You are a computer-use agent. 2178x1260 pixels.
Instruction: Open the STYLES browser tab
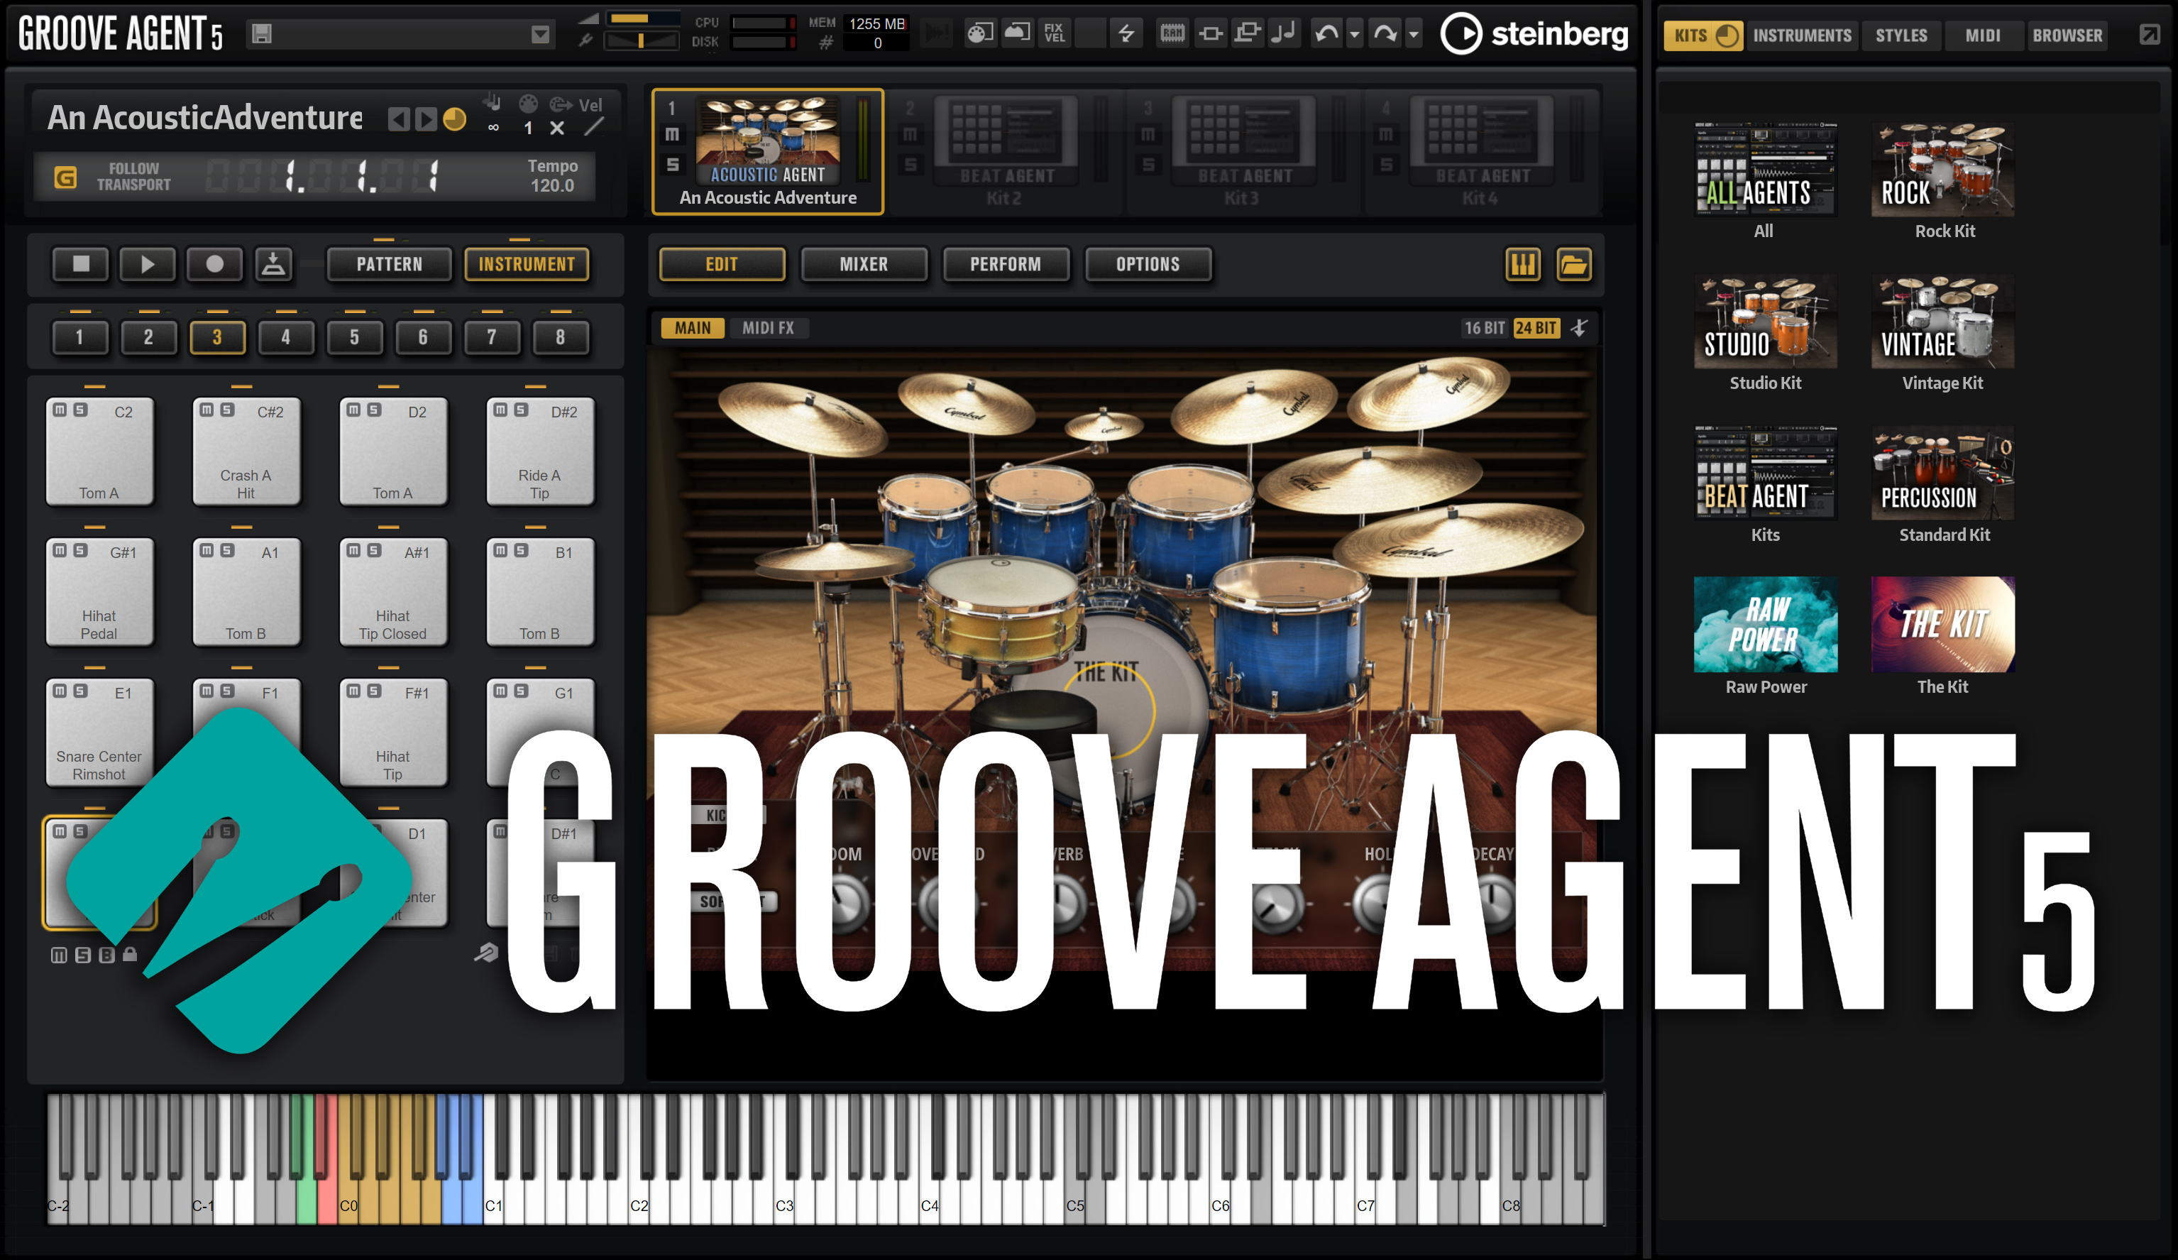1901,35
